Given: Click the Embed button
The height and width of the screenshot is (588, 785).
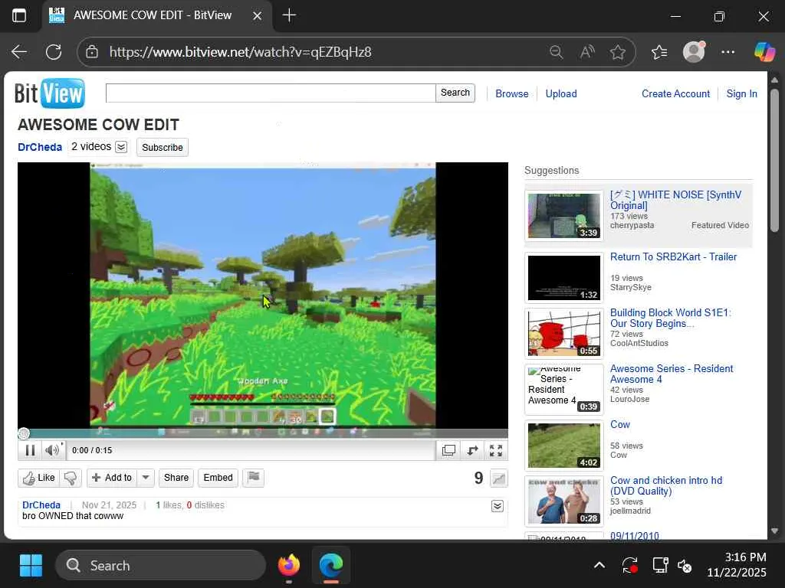Looking at the screenshot, I should pyautogui.click(x=218, y=478).
